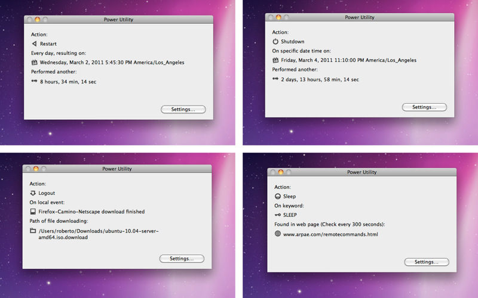
Task: Click 'On local event:' label
Action: click(47, 203)
